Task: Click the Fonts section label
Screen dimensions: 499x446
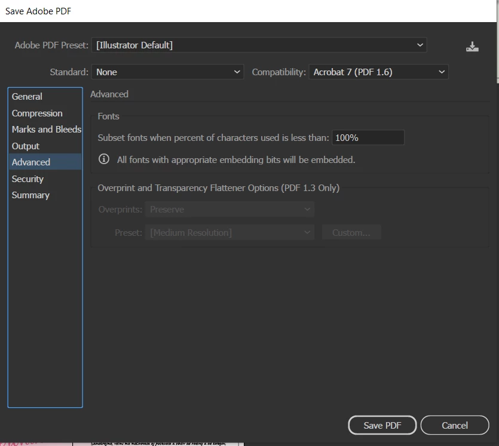Action: [x=109, y=116]
